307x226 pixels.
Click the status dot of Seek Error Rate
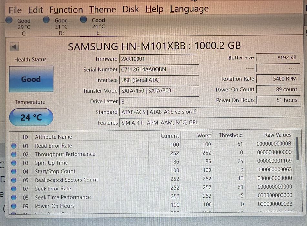(14, 189)
